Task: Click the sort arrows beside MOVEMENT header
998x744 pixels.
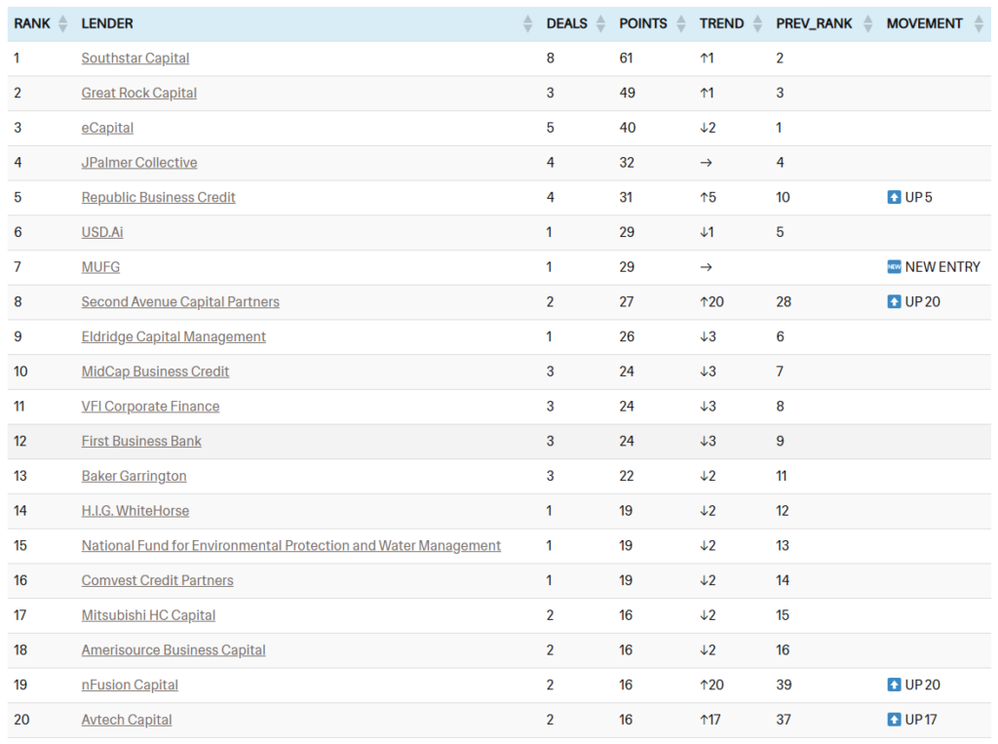Action: point(979,24)
